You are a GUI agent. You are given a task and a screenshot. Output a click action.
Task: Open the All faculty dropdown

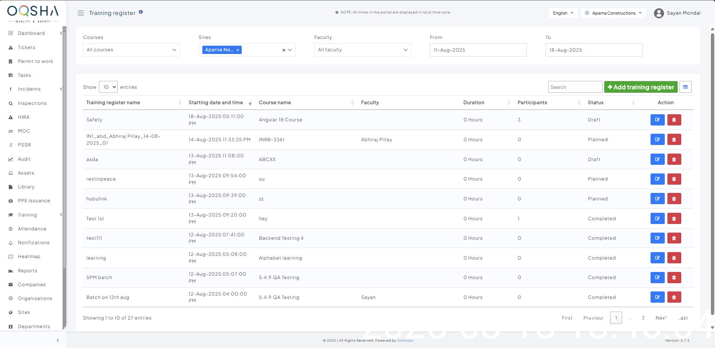pos(362,50)
